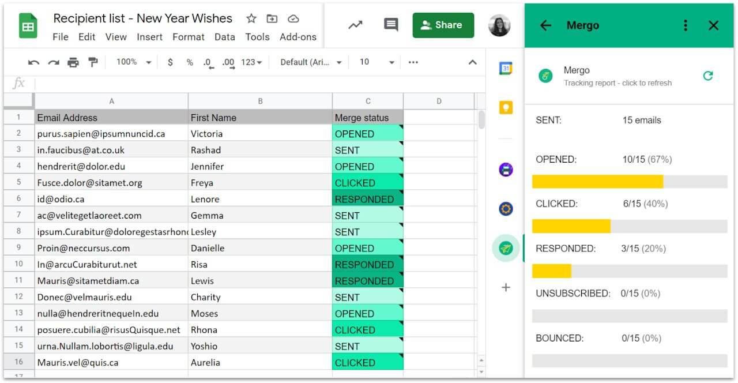Refresh the Mergo tracking report
The height and width of the screenshot is (383, 738).
[708, 76]
